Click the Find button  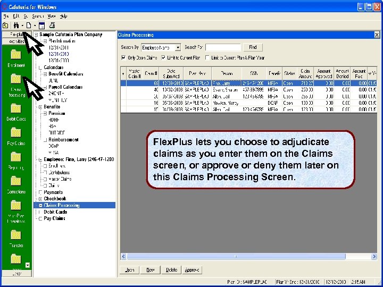253,47
